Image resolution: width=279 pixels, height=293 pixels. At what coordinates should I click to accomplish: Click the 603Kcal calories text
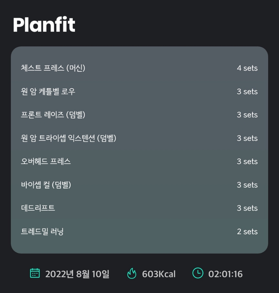[159, 274]
